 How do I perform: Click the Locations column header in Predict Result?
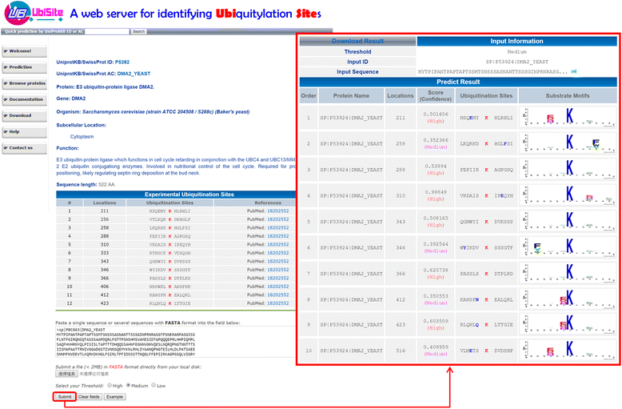(401, 96)
